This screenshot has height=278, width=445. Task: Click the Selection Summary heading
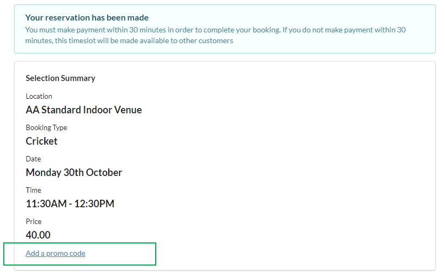(x=60, y=78)
